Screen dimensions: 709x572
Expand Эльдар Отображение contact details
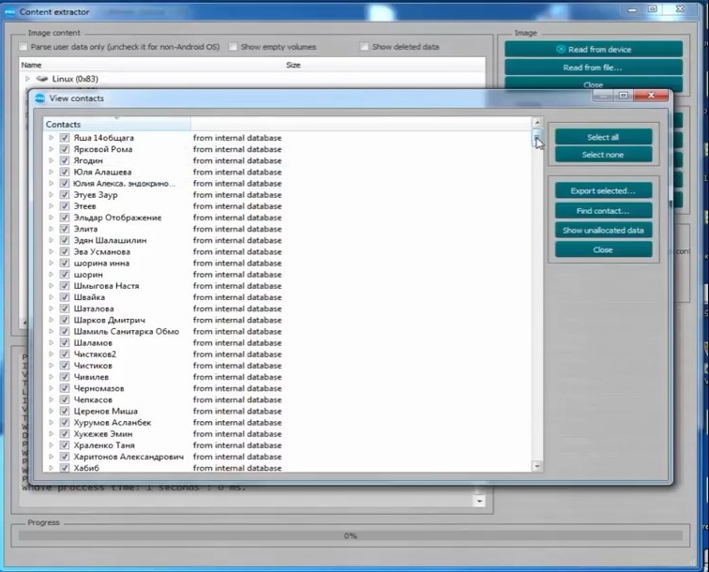click(51, 218)
